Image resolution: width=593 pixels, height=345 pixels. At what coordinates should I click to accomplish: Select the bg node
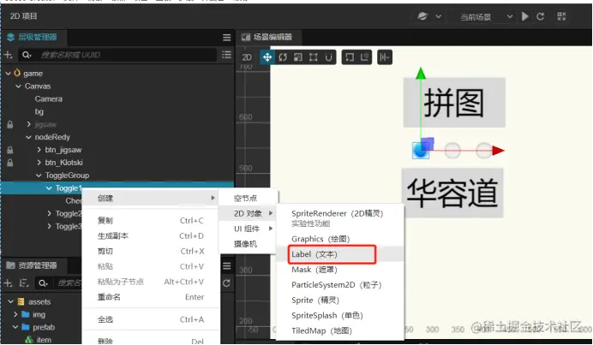pyautogui.click(x=39, y=112)
